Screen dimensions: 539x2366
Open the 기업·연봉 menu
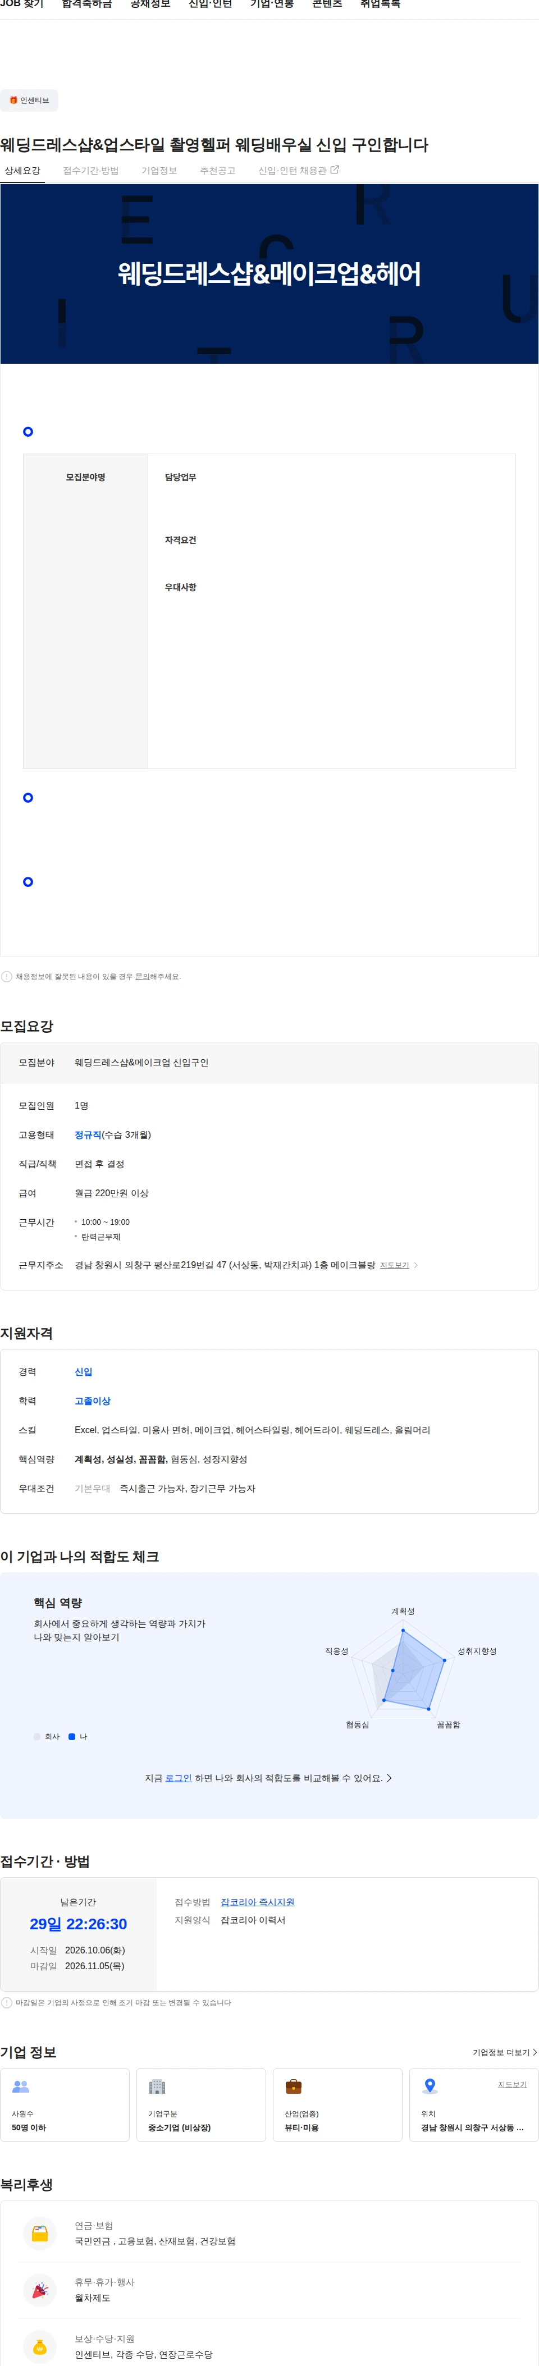[272, 4]
